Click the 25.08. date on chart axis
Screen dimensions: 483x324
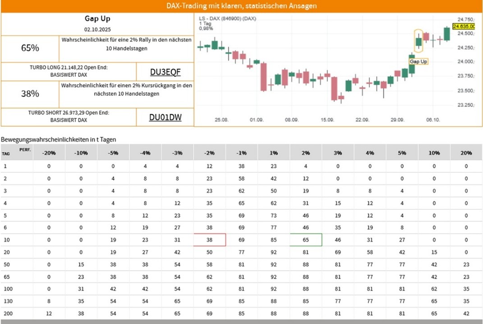(221, 120)
